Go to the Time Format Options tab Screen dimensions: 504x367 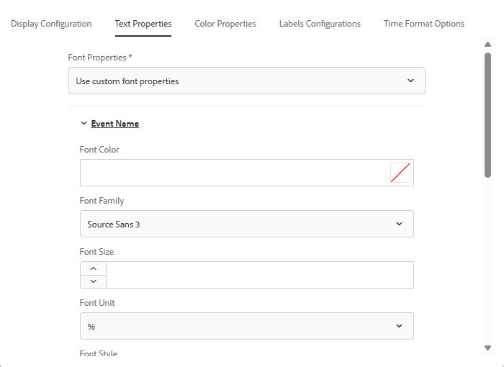tap(424, 24)
